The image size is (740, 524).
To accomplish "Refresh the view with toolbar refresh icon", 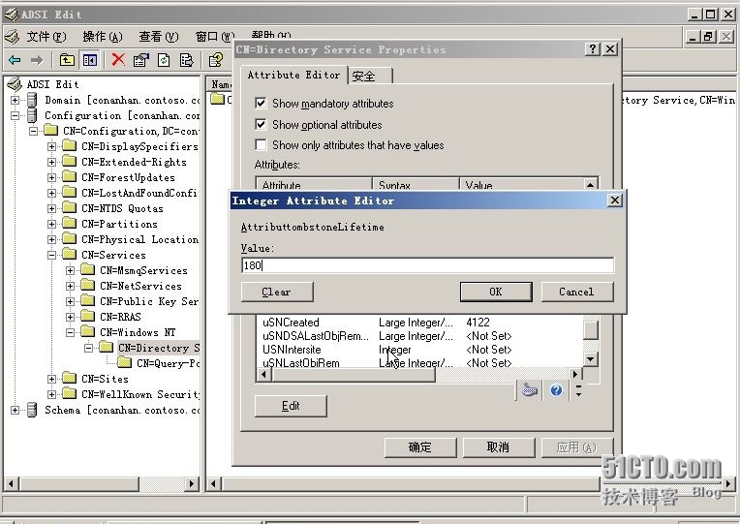I will (x=164, y=60).
